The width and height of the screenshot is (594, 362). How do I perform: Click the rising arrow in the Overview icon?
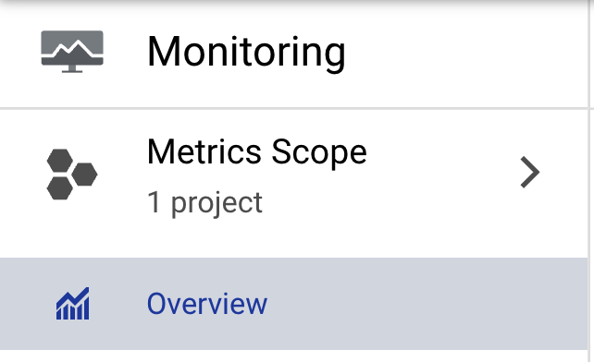tap(73, 297)
